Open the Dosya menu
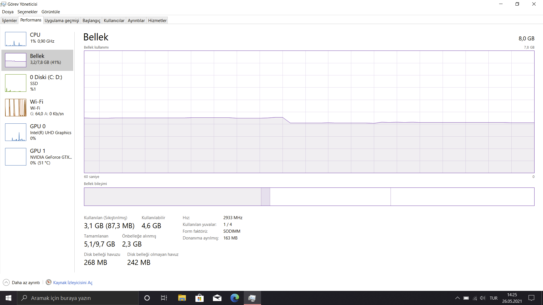 click(x=8, y=12)
